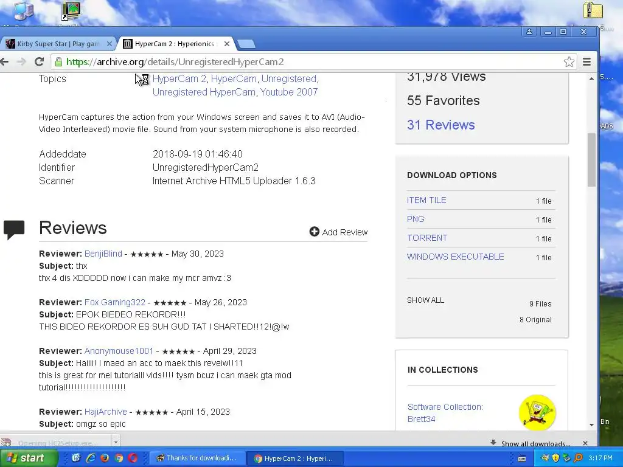Click first quick launch icon beside Start
623x467 pixels.
click(76, 458)
